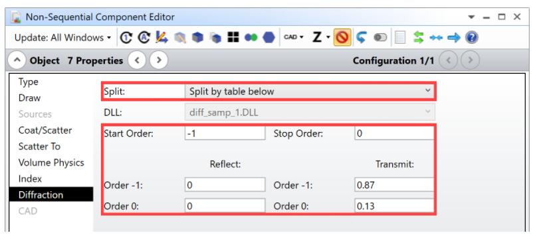This screenshot has width=537, height=243.
Task: Click the four black squares grid icon
Action: 233,37
